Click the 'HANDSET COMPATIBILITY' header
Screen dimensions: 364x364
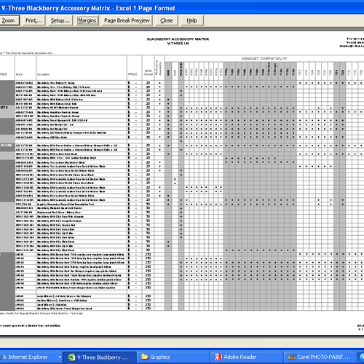pos(264,58)
